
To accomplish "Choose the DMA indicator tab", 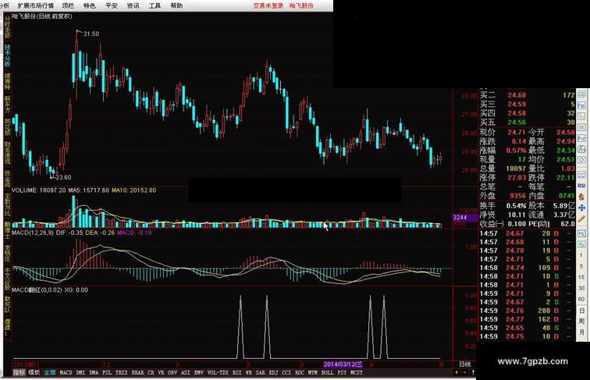I will click(94, 372).
